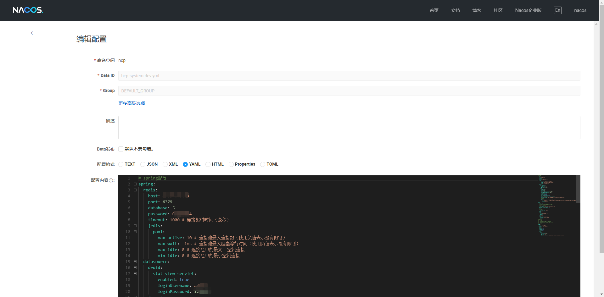Click the help icon next to 配置内容

[x=111, y=180]
